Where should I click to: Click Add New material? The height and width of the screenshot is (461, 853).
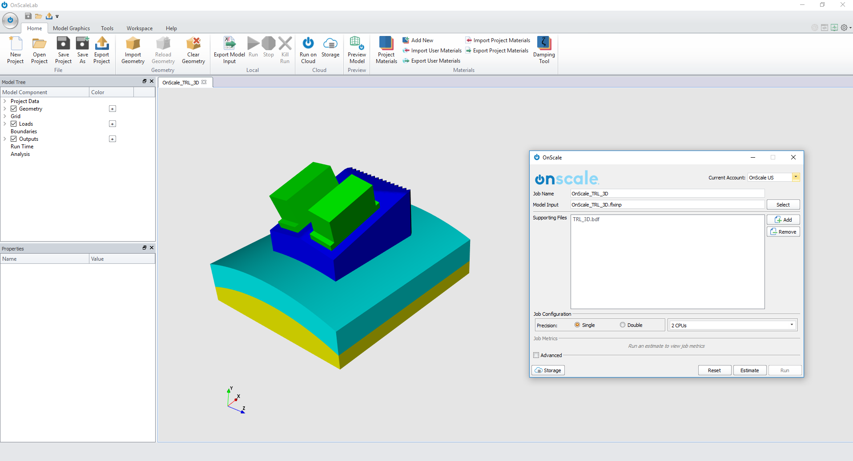pyautogui.click(x=418, y=40)
